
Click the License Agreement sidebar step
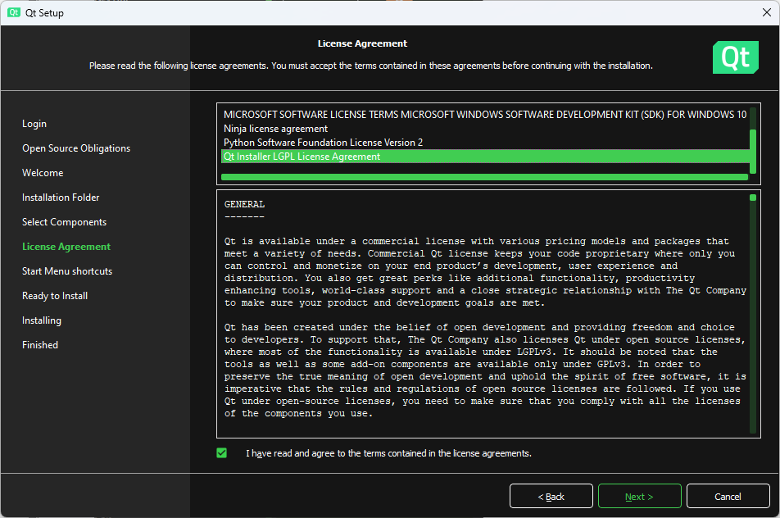66,247
